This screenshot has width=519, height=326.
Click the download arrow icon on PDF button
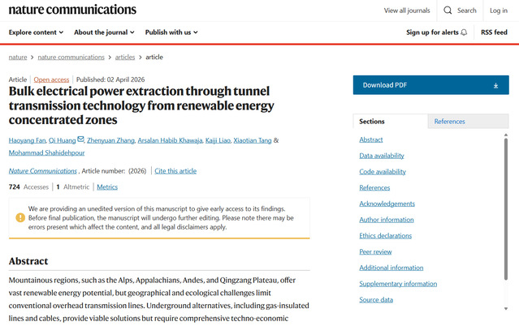click(x=495, y=85)
